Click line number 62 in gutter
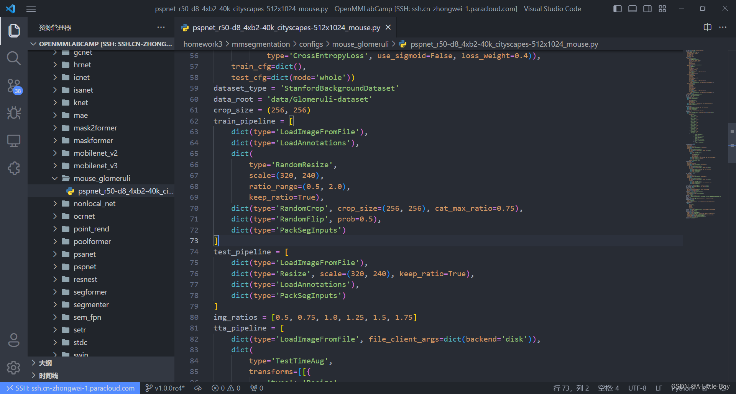The height and width of the screenshot is (394, 736). [194, 121]
